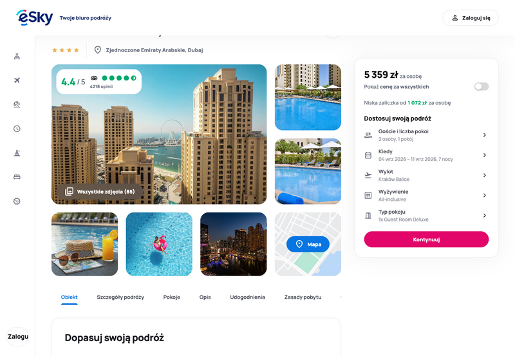Expand 'Wyżywienie' All-inclusive options
This screenshot has height=356, width=515.
coord(426,196)
